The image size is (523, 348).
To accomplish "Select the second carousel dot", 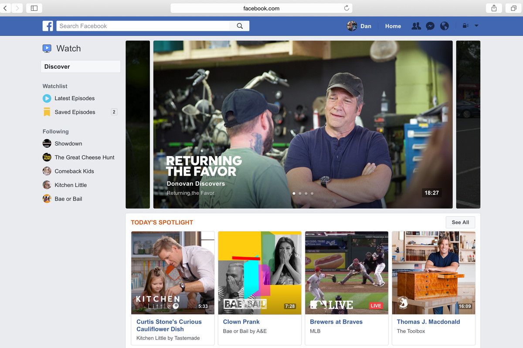I will [300, 193].
